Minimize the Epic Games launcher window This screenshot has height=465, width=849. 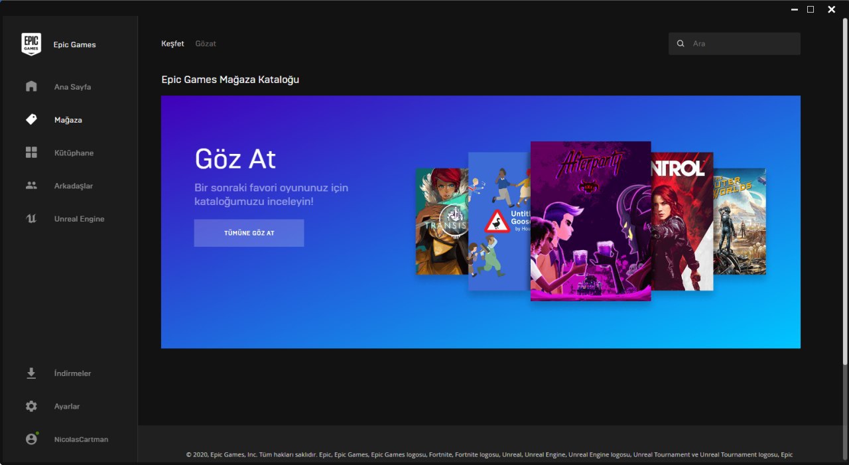tap(795, 9)
